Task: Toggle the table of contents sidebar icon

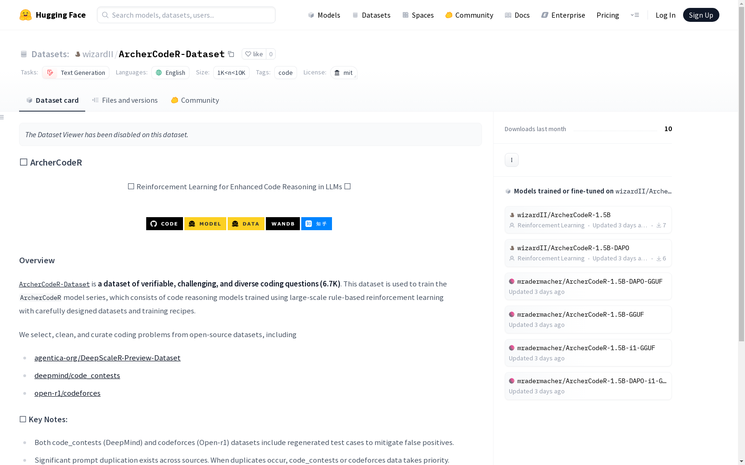Action: (x=2, y=117)
